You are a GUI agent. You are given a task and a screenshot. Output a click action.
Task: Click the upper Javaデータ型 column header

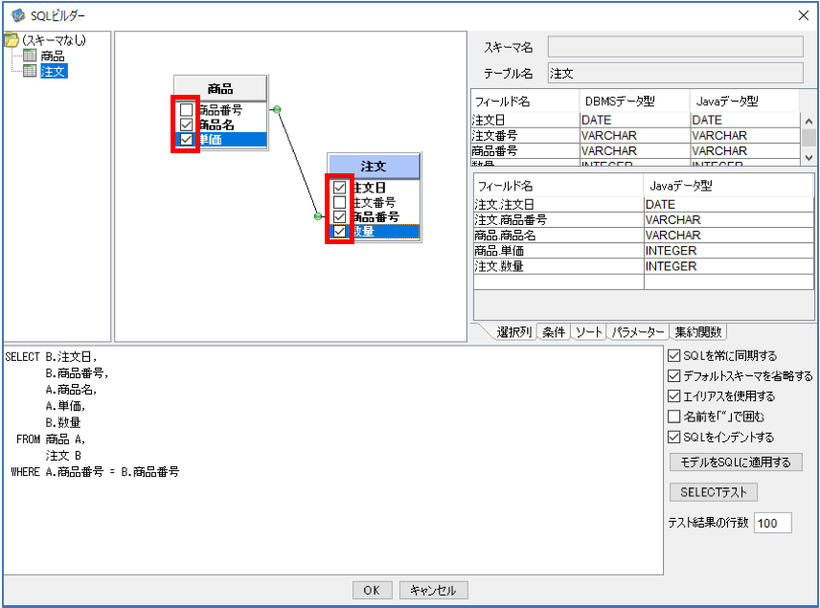point(744,101)
